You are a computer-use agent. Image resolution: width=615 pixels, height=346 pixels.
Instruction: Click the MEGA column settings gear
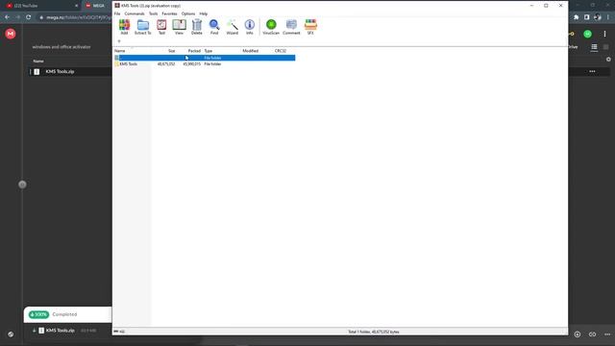pos(608,60)
